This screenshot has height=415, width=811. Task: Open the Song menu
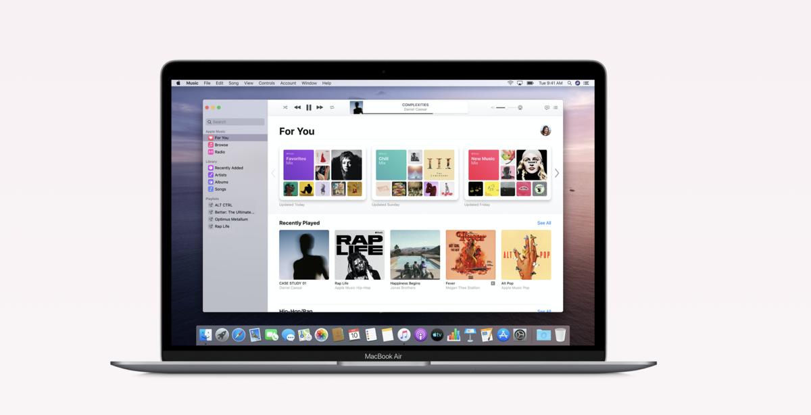pyautogui.click(x=234, y=83)
